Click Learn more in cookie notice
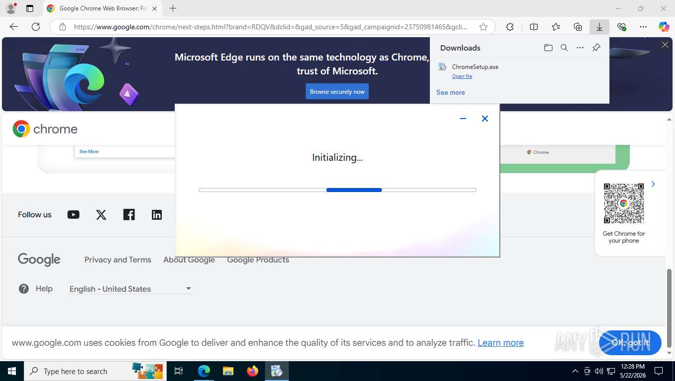 click(500, 343)
